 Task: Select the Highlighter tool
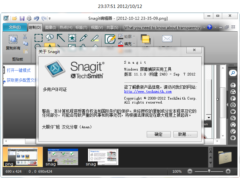(x=95, y=38)
